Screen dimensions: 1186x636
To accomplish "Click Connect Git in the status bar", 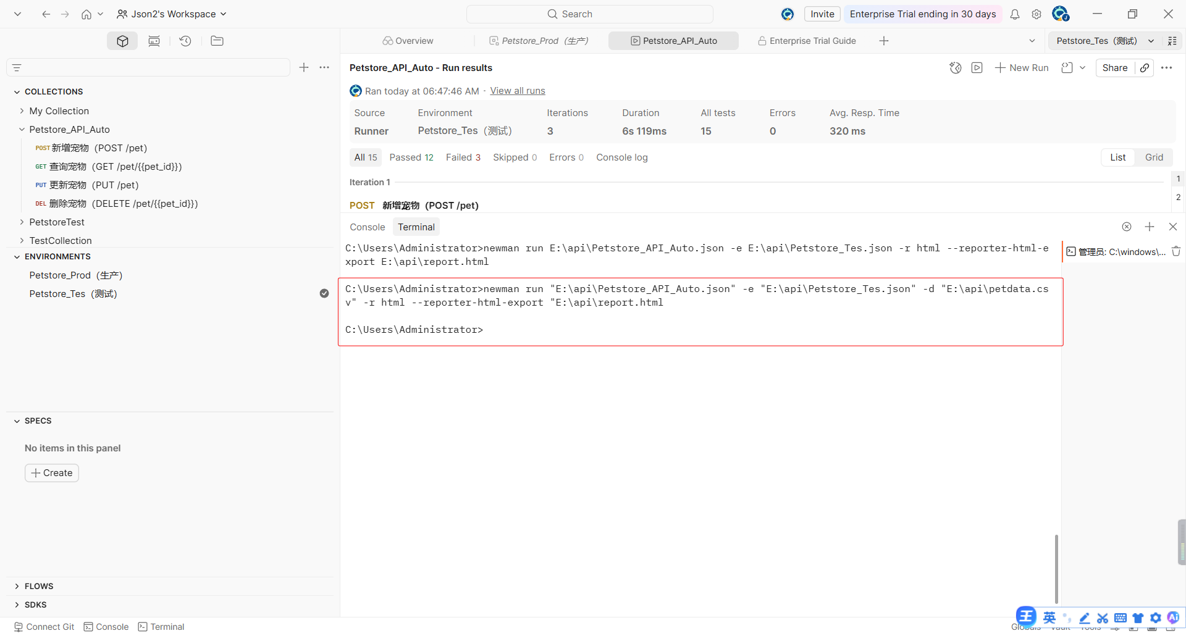I will [x=44, y=627].
